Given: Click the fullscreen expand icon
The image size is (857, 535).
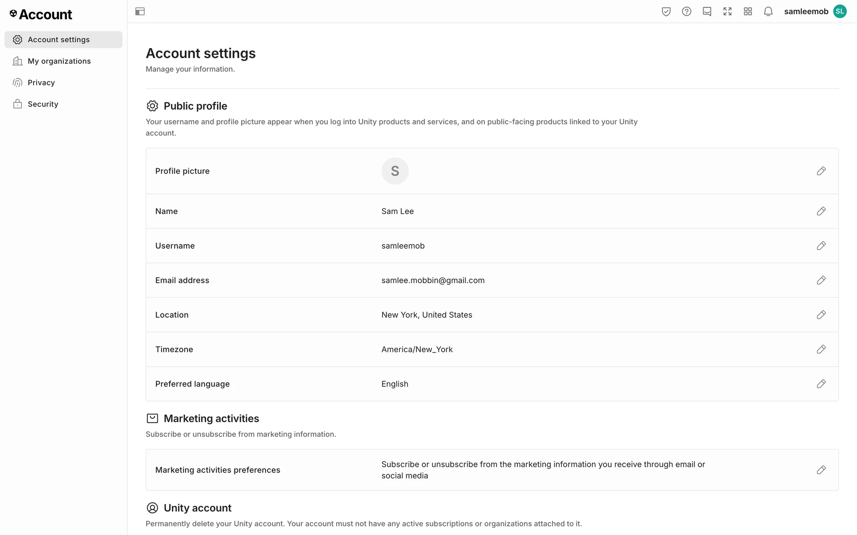Looking at the screenshot, I should (728, 12).
